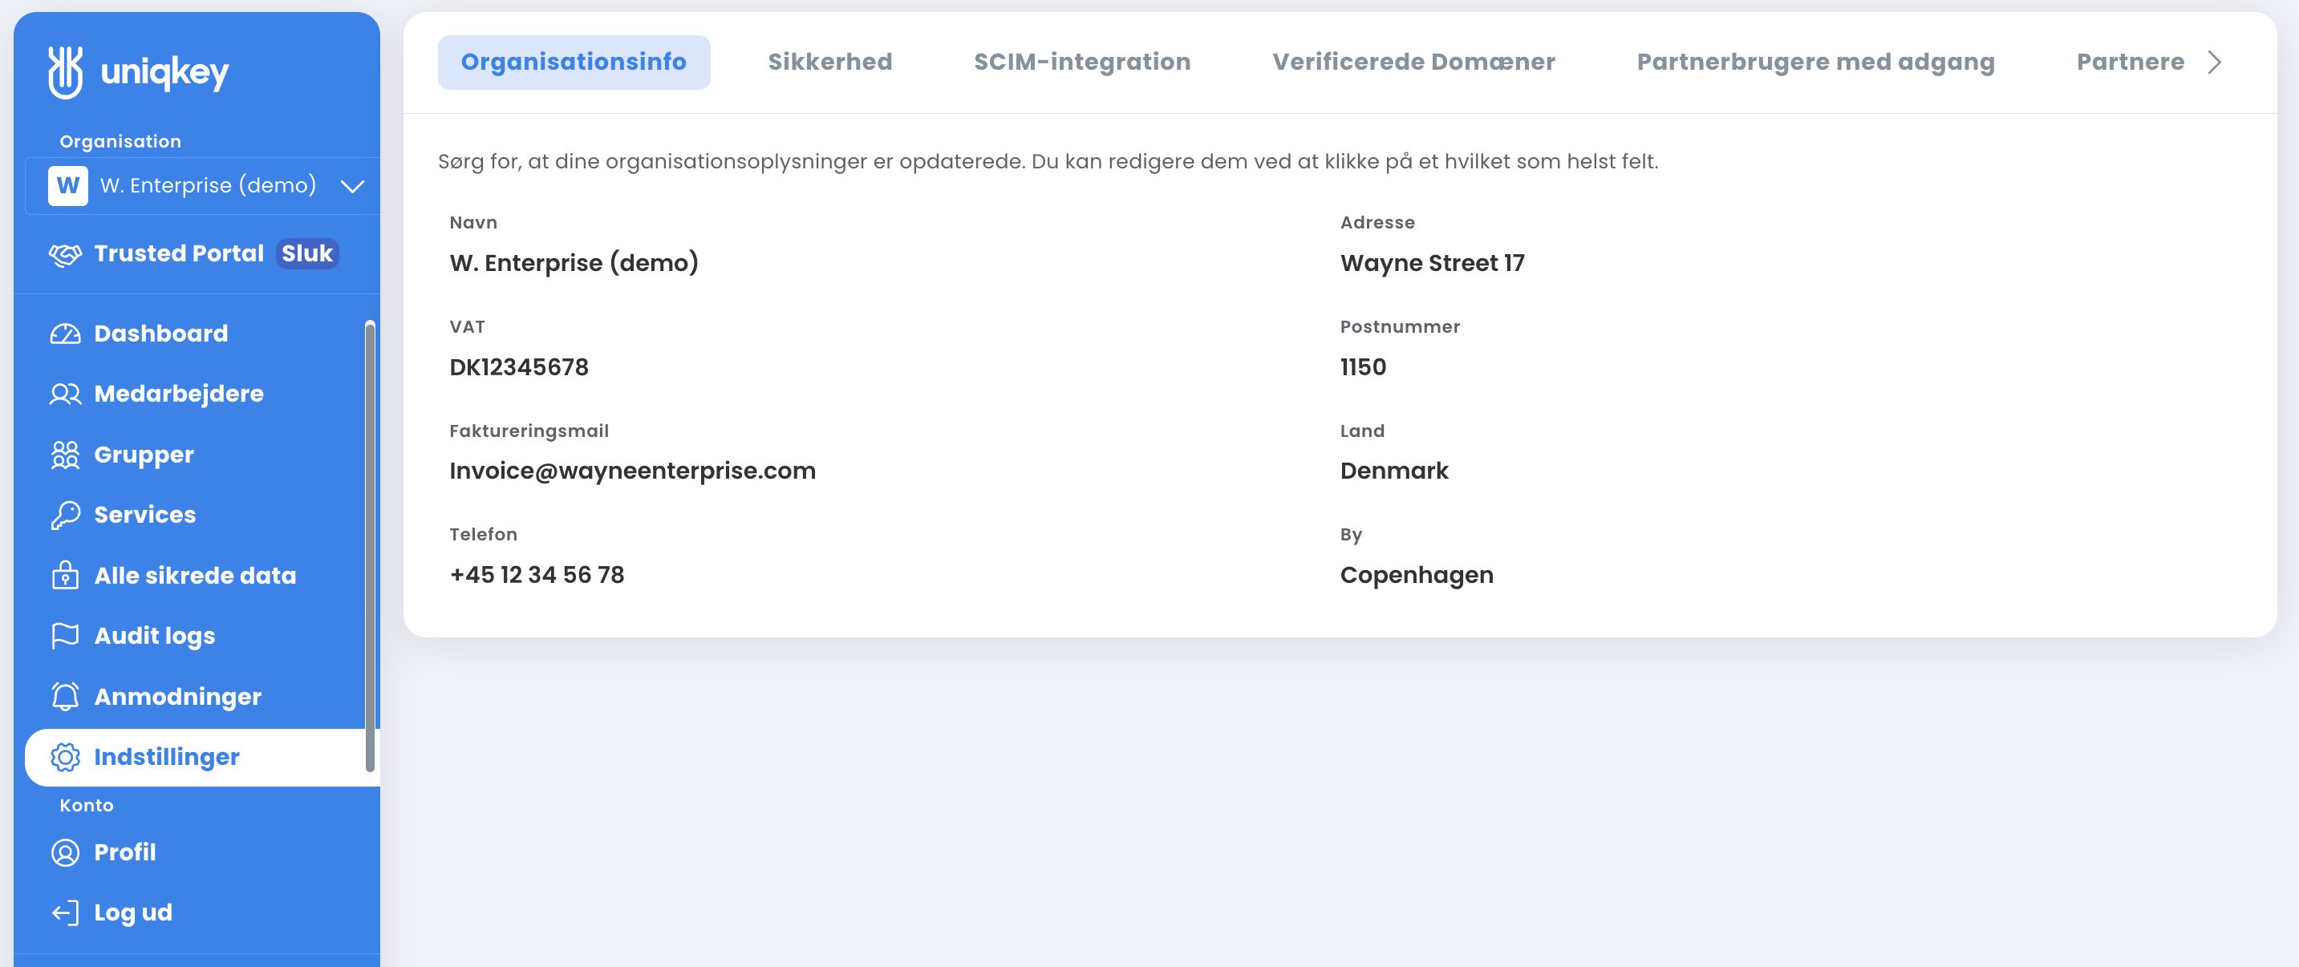This screenshot has width=2299, height=967.
Task: Click the Audit logs flag icon
Action: click(x=65, y=636)
